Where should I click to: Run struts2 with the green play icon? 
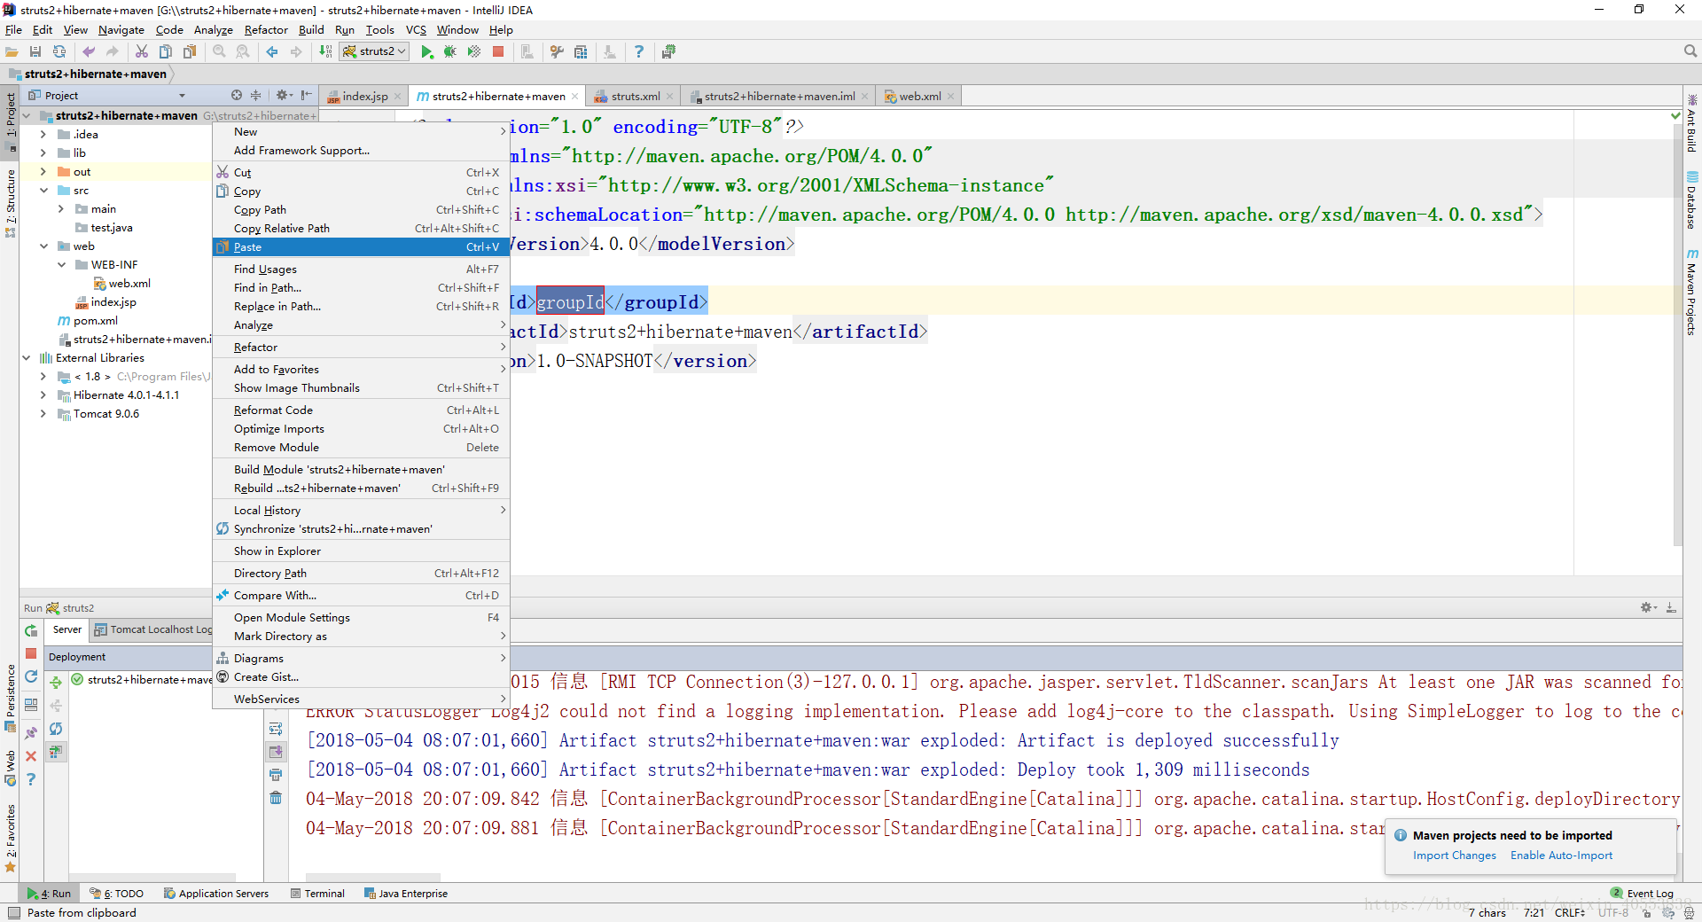coord(426,51)
